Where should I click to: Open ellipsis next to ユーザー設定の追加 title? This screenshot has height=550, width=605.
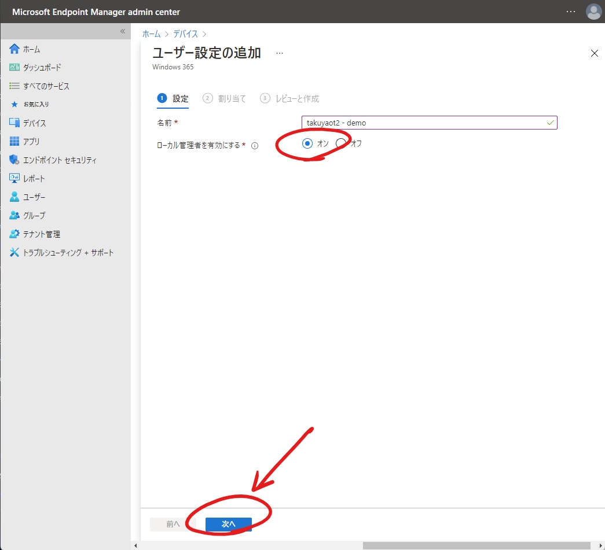click(280, 53)
